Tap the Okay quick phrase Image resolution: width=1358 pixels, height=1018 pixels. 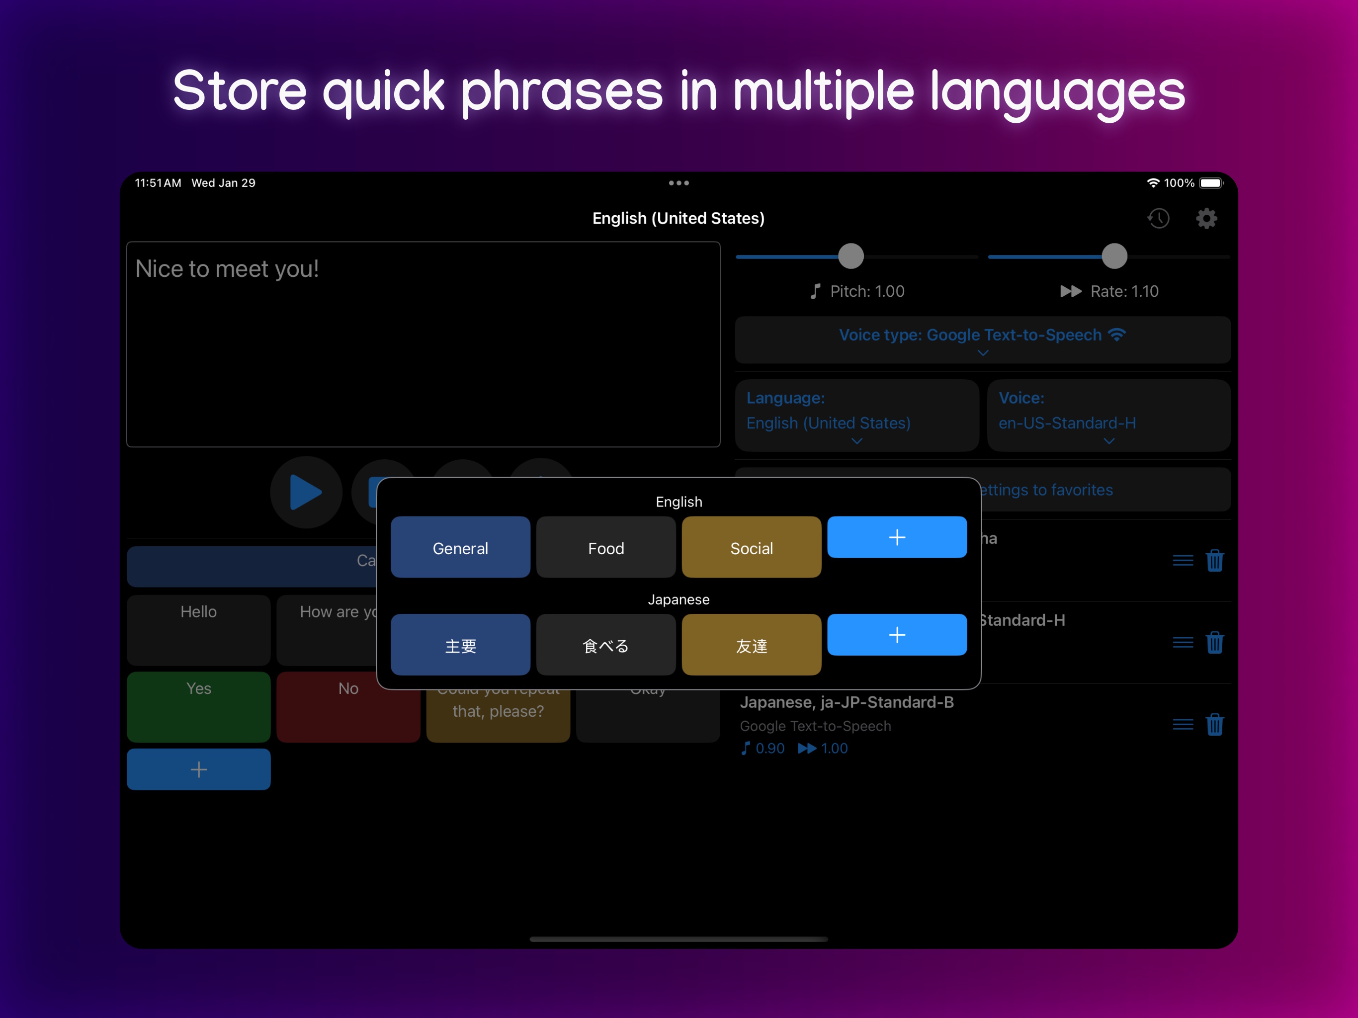tap(648, 715)
